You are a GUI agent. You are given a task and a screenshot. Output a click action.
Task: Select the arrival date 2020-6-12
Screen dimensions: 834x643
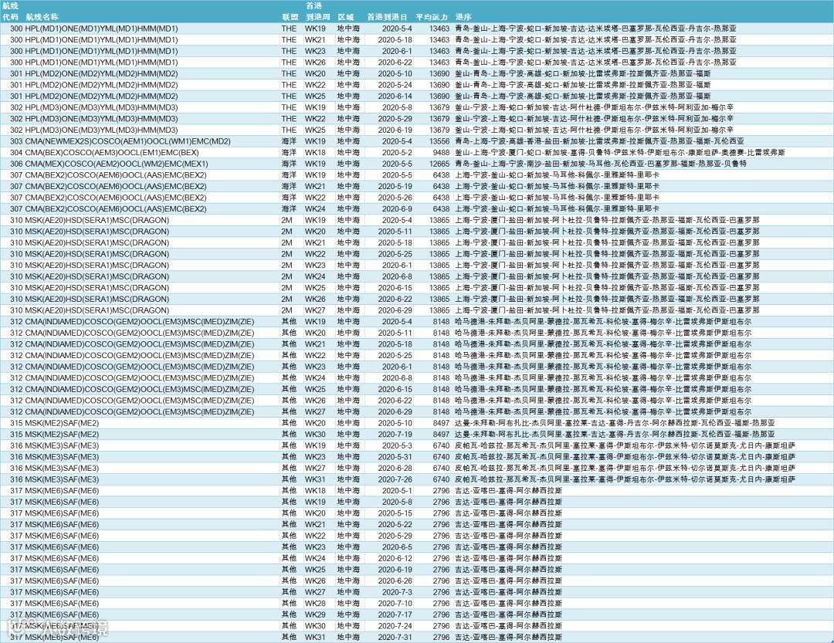point(395,558)
